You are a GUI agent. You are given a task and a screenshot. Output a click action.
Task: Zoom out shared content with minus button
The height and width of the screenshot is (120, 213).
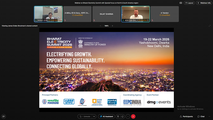pyautogui.click(x=100, y=26)
